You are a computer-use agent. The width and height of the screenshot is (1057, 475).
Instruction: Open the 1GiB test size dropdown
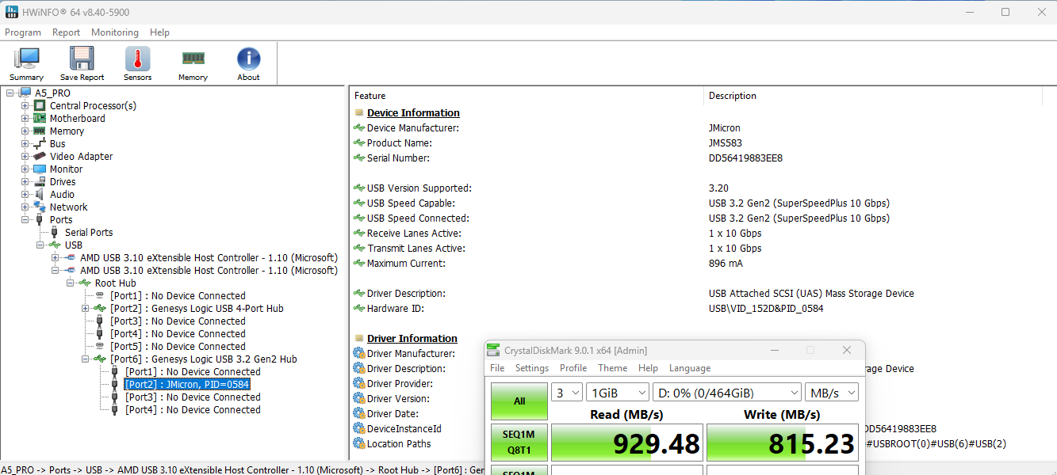pyautogui.click(x=617, y=393)
